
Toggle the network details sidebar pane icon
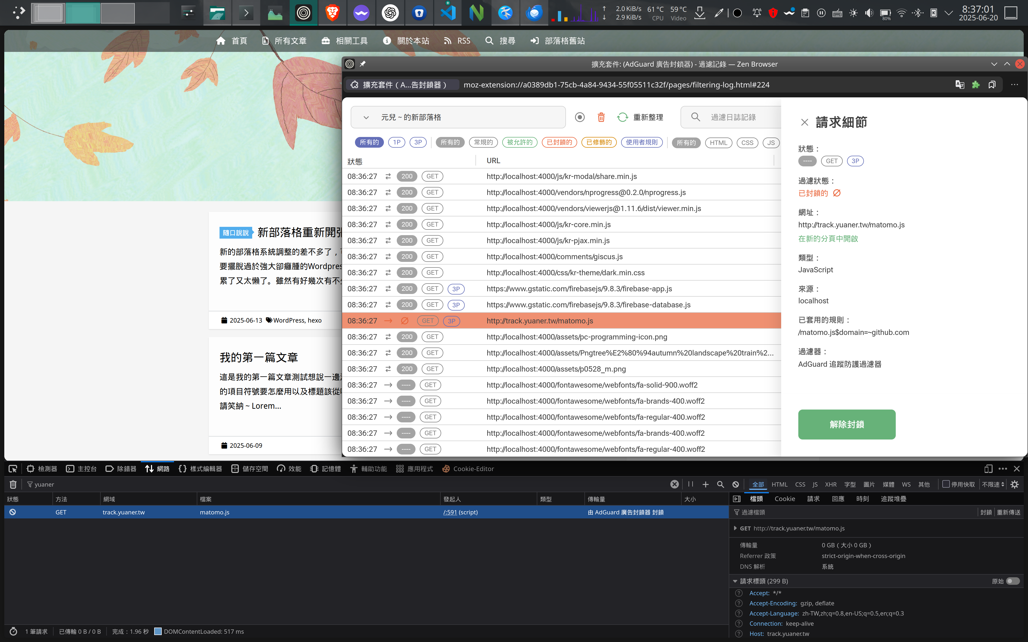click(x=737, y=499)
